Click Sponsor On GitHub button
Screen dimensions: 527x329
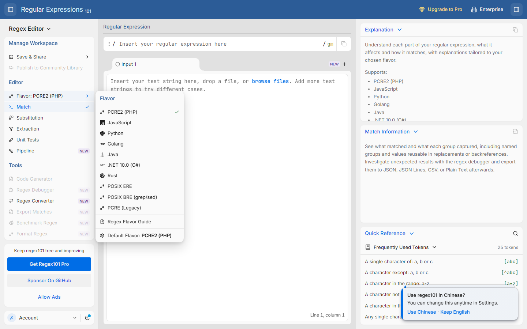pyautogui.click(x=49, y=281)
